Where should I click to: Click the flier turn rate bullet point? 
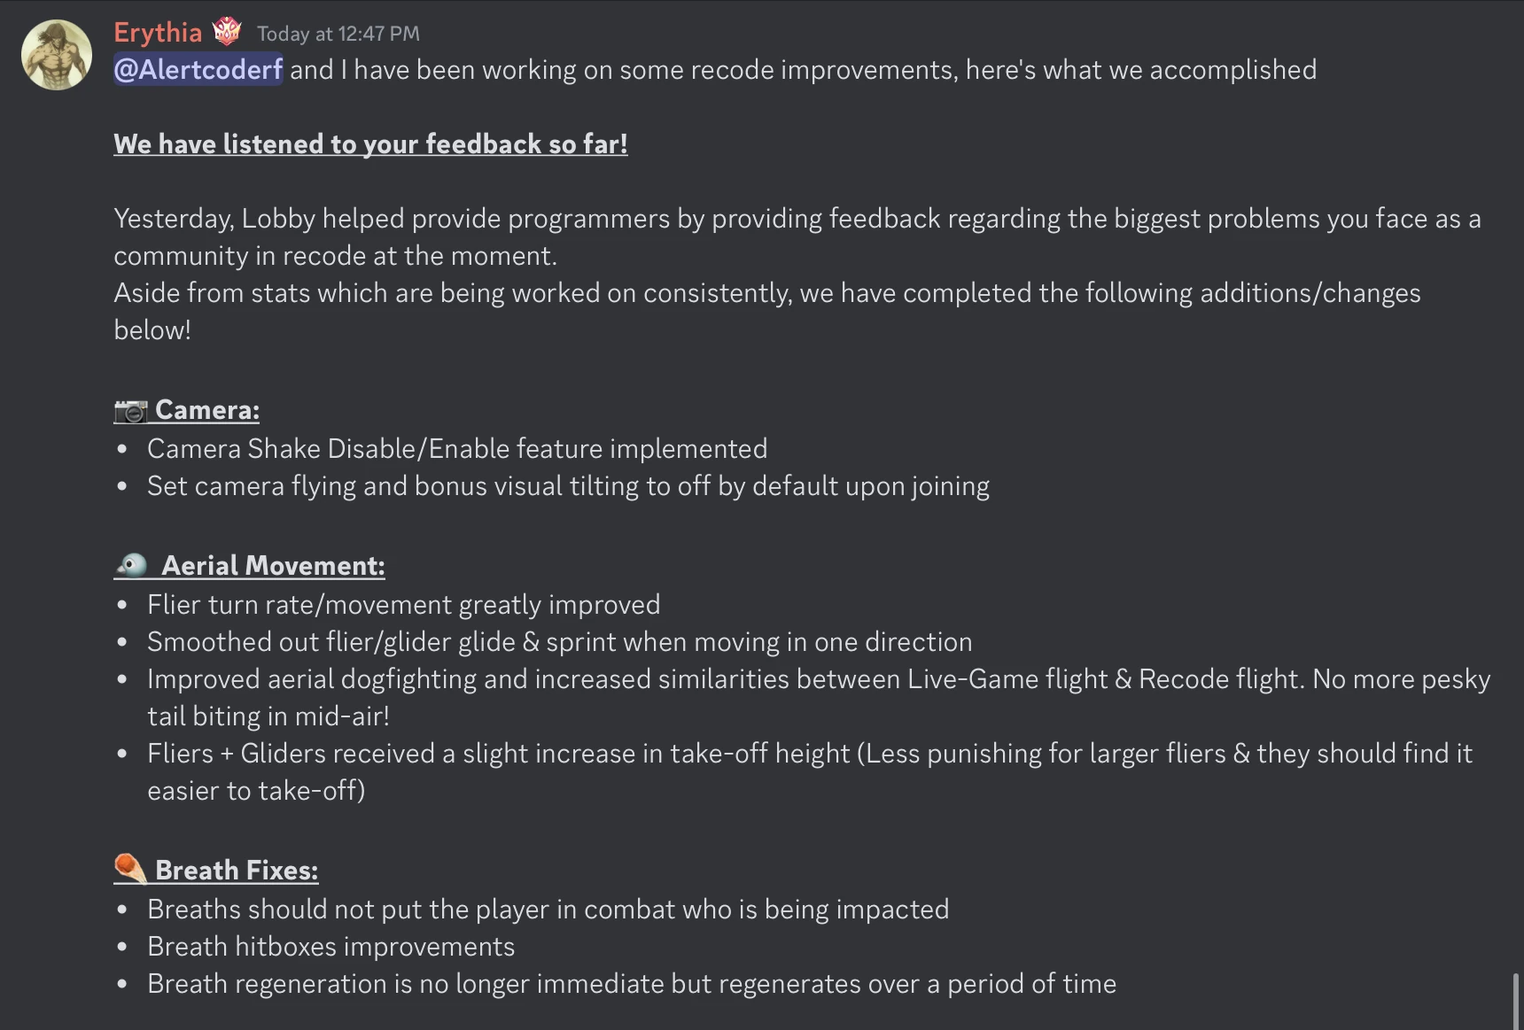tap(403, 604)
